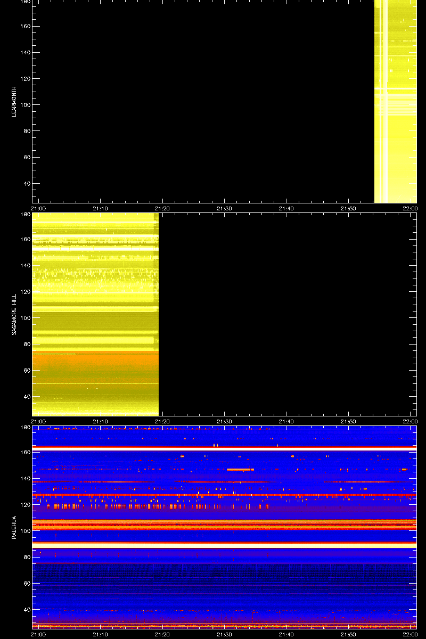Screen dimensions: 426x639
Task: Pick the 21:50 time label under Palehua panel
Action: pos(348,634)
